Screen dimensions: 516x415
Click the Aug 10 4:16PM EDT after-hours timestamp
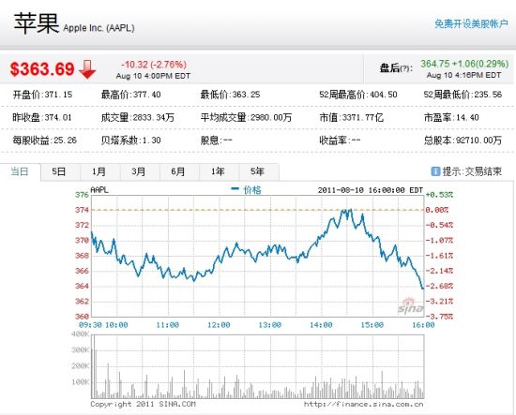pos(464,75)
